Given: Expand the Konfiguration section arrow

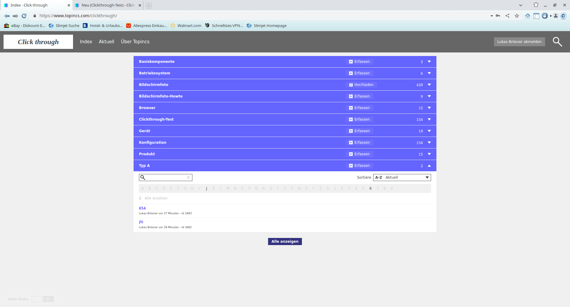Looking at the screenshot, I should pos(429,143).
